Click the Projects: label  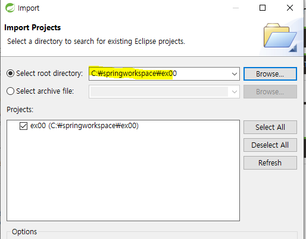point(20,110)
